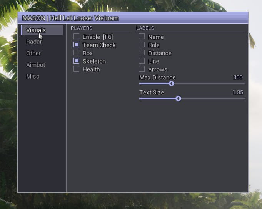Open the Visuals tab
Image resolution: width=262 pixels, height=209 pixels.
coord(42,30)
